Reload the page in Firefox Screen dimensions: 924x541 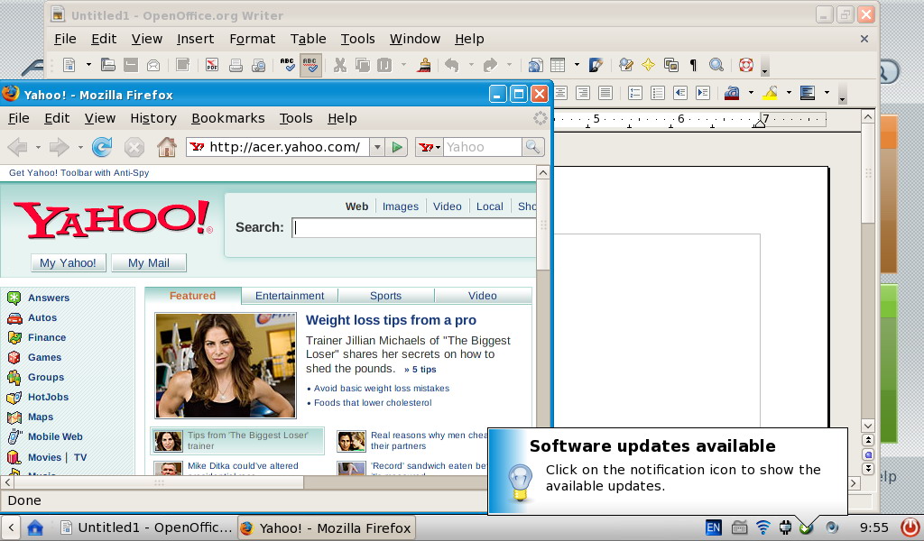coord(102,147)
